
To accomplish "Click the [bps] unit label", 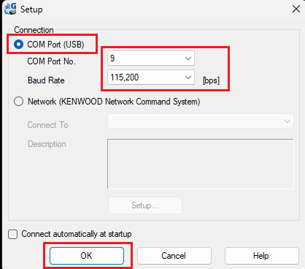I will coord(211,80).
